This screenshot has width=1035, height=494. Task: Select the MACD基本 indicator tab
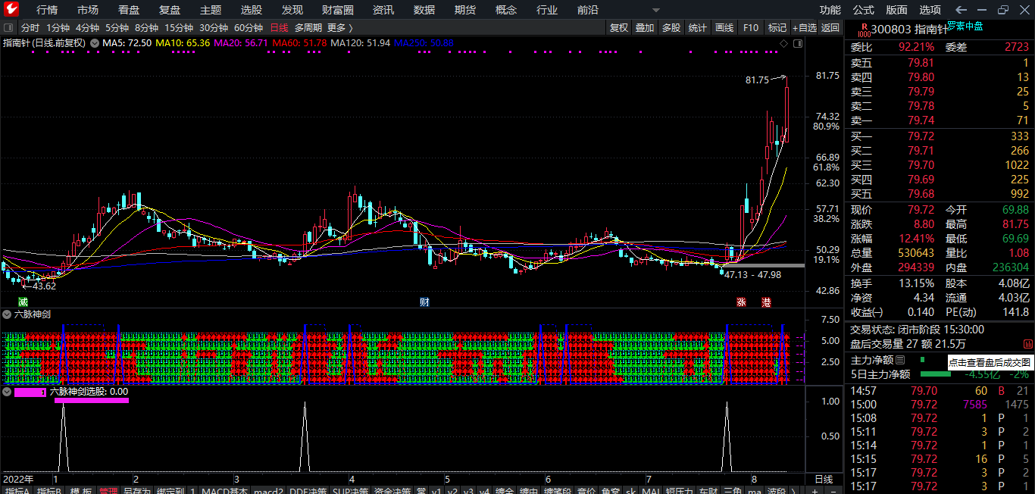click(225, 491)
